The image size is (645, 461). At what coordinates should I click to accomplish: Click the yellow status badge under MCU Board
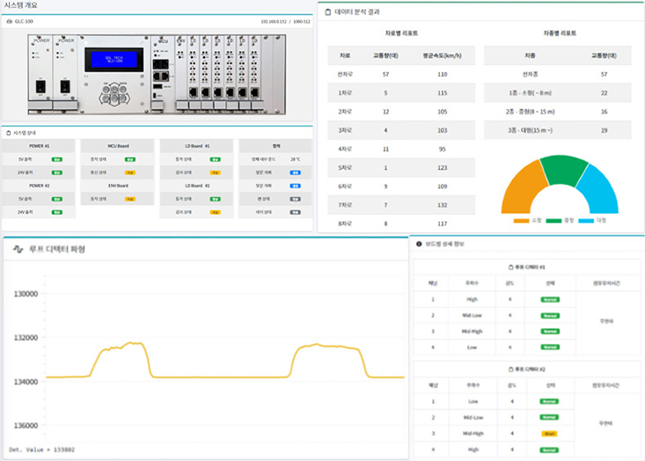pyautogui.click(x=130, y=172)
